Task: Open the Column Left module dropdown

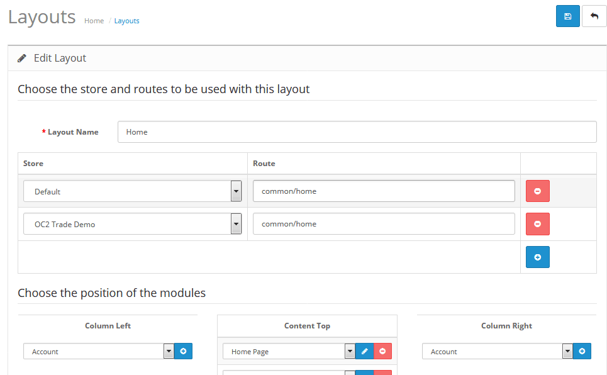Action: point(169,351)
